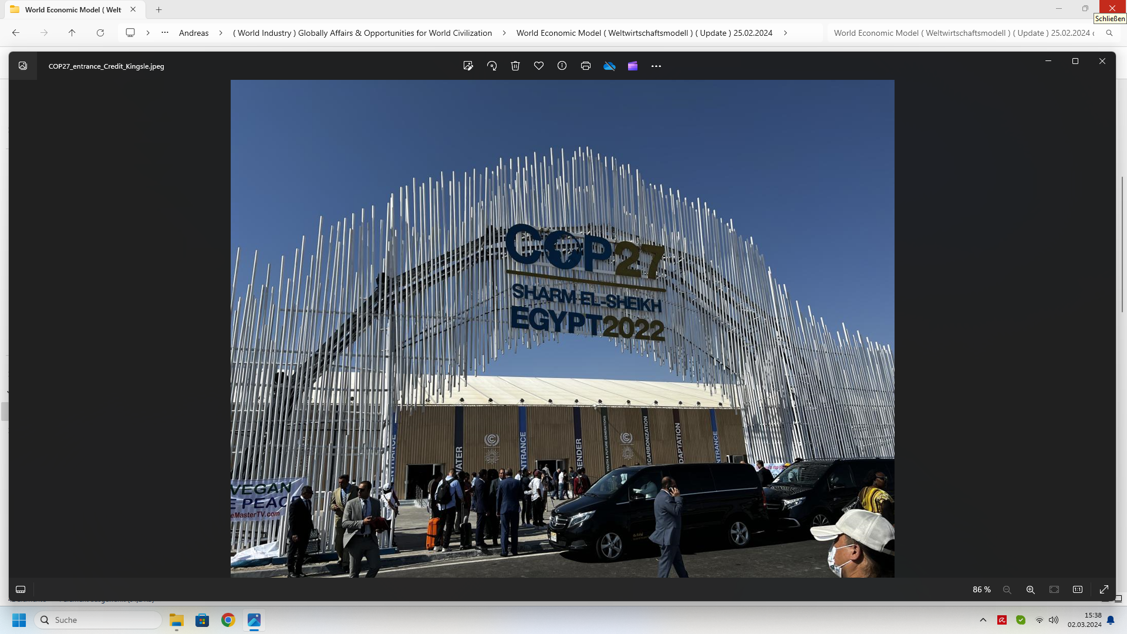
Task: Click the file name COP27_entrance_Credit_Kingsle.jpeg
Action: pyautogui.click(x=106, y=66)
